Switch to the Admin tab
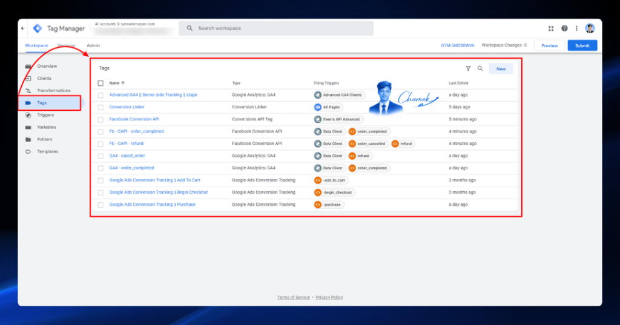 (93, 45)
